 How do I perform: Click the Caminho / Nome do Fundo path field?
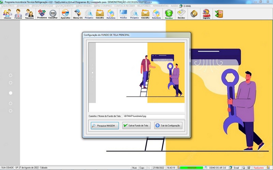pyautogui.click(x=154, y=116)
